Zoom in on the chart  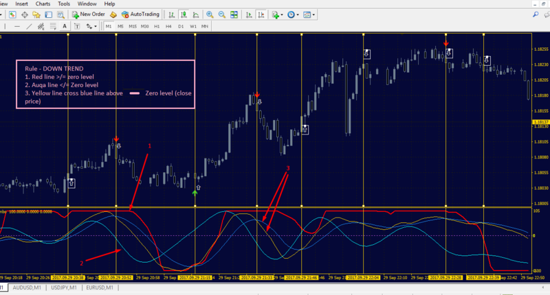coord(210,14)
